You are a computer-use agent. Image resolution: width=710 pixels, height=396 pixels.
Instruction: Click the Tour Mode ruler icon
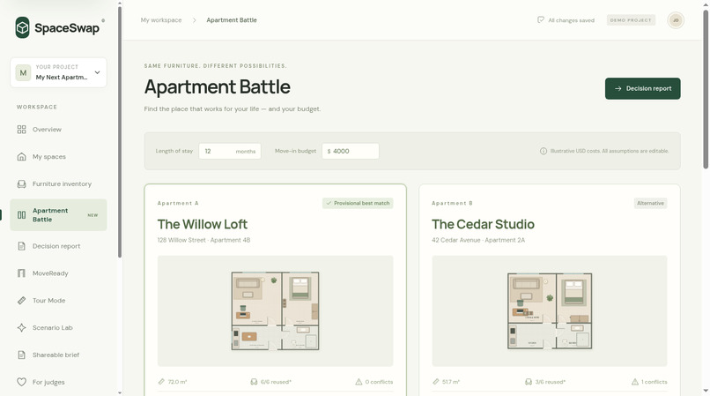[21, 300]
